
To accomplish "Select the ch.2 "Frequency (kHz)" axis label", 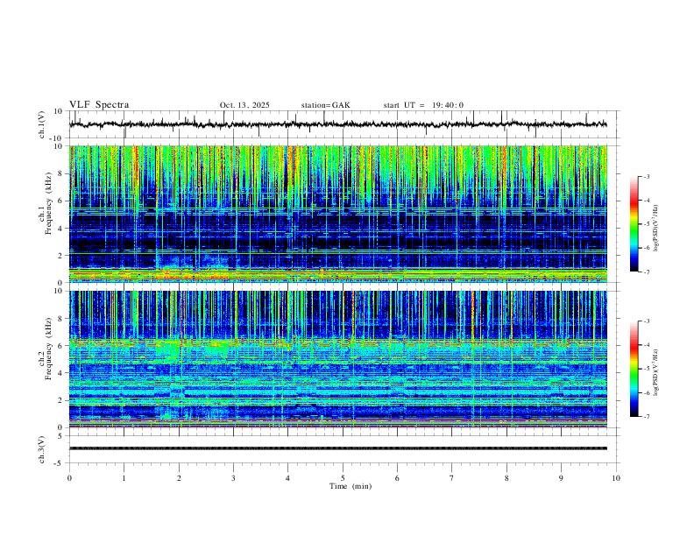I will click(49, 349).
